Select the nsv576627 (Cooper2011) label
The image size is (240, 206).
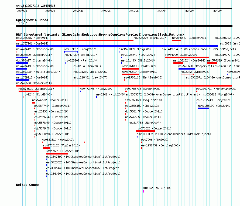click(190, 38)
